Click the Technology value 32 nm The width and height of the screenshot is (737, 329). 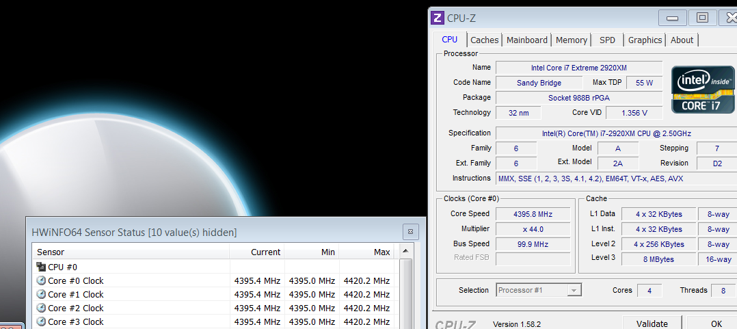[x=518, y=113]
